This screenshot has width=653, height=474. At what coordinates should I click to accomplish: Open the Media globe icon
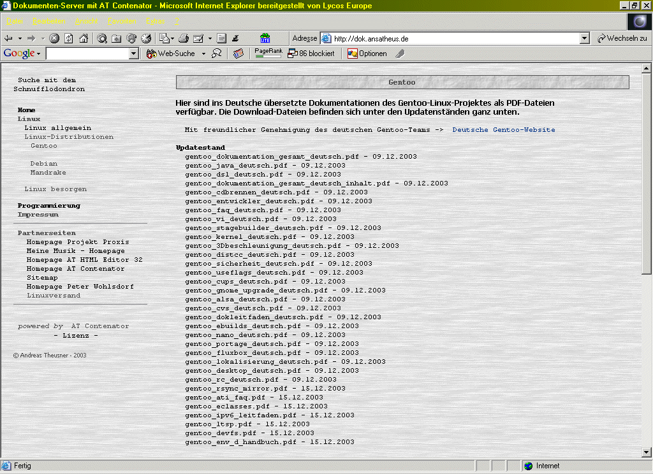point(131,39)
